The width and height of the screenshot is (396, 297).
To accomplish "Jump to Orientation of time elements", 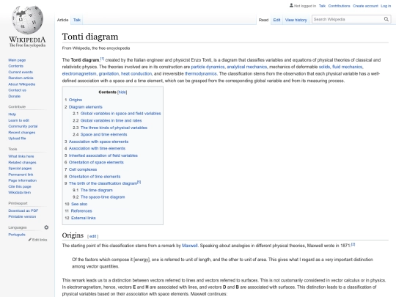I will click(x=95, y=177).
